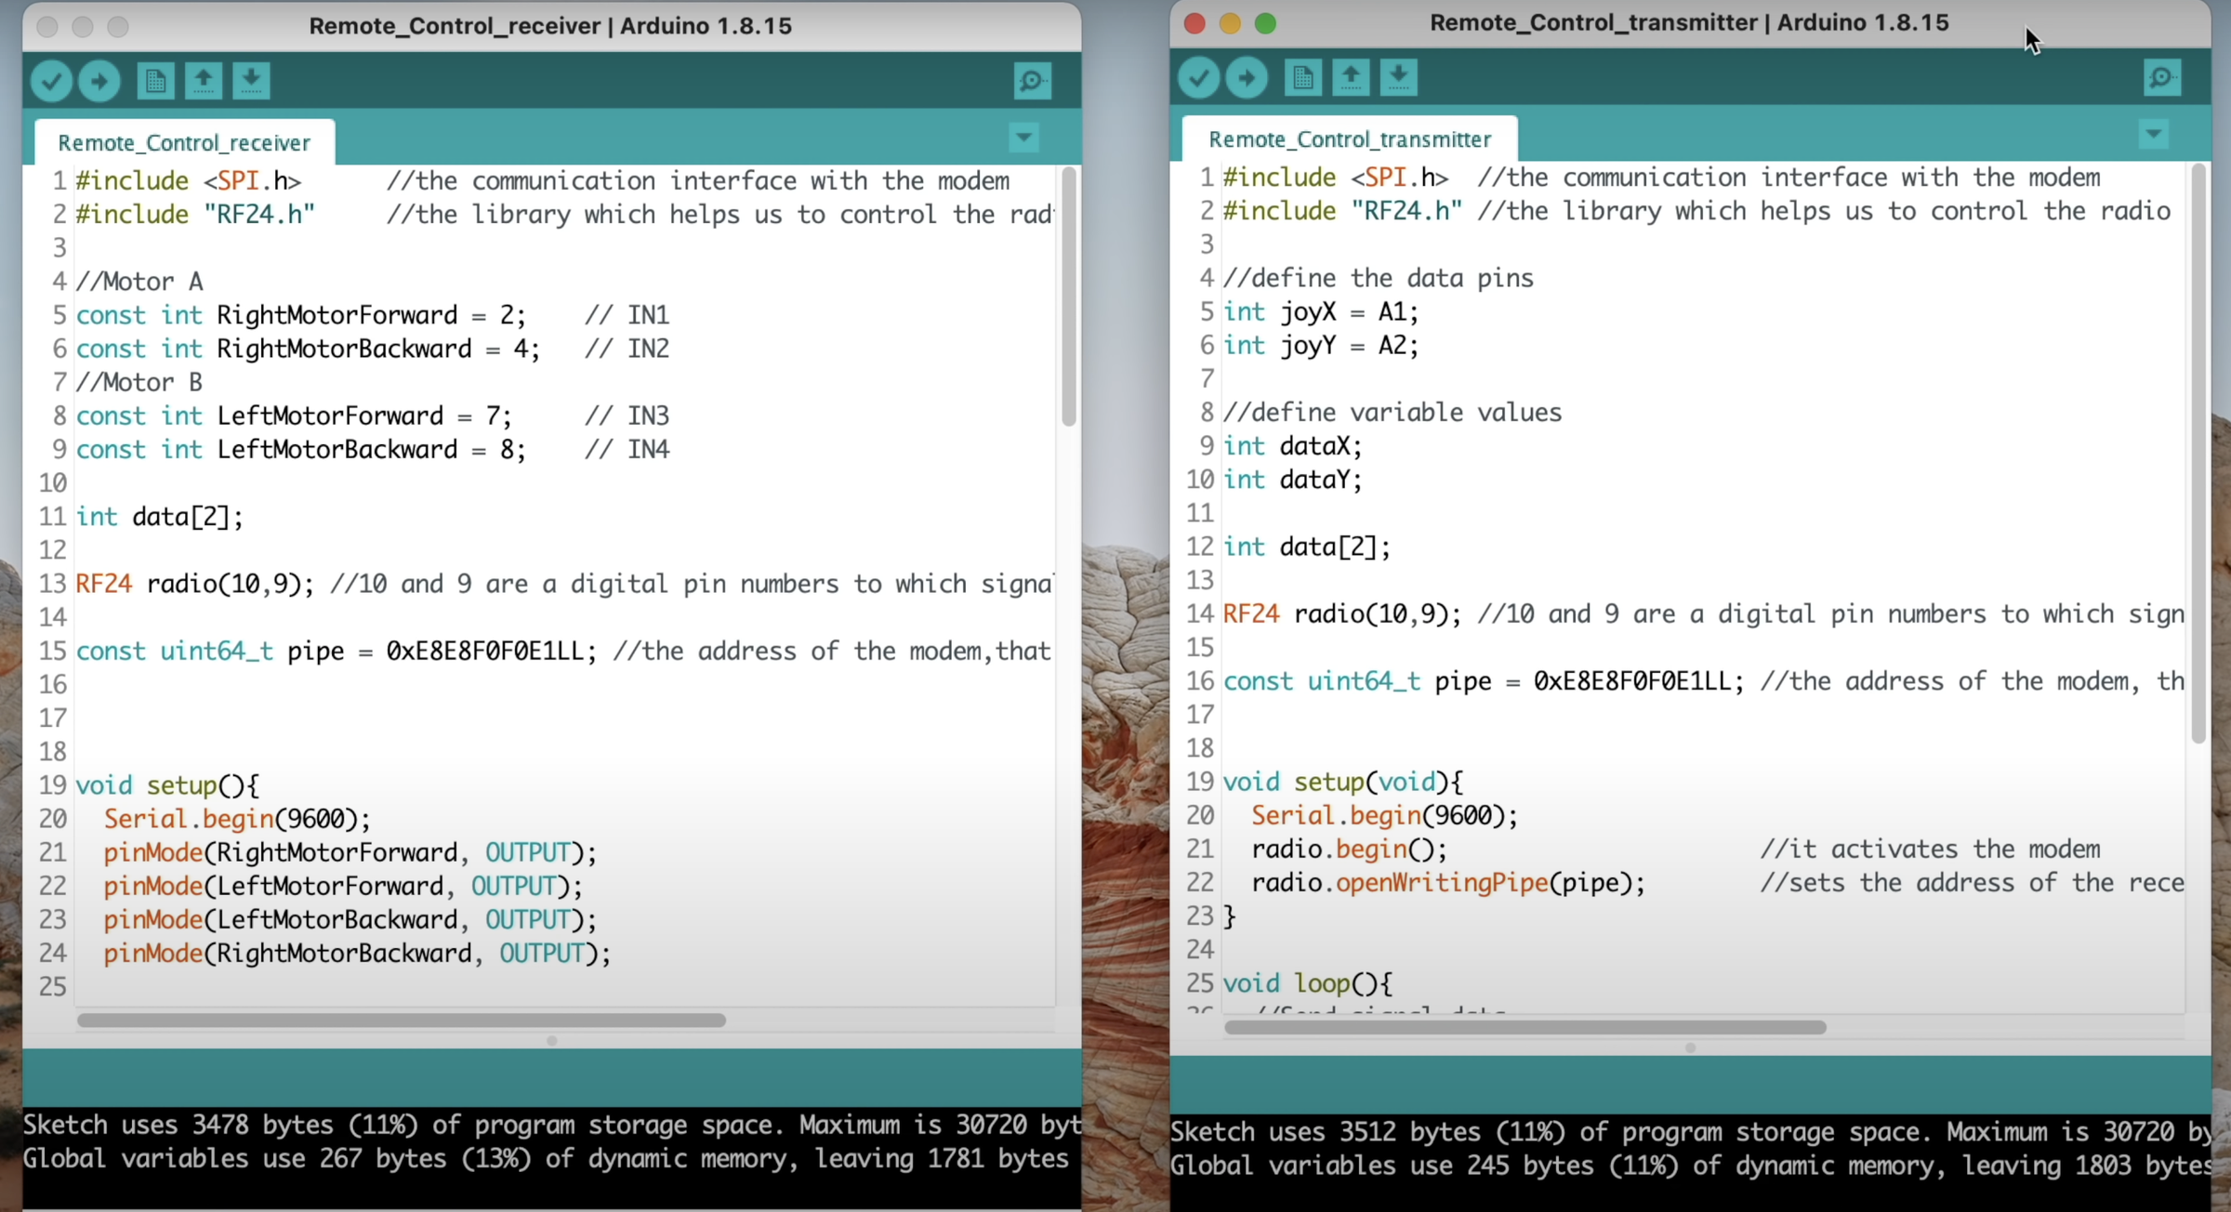Open Serial Monitor in receiver window
The width and height of the screenshot is (2231, 1212).
pos(1032,82)
